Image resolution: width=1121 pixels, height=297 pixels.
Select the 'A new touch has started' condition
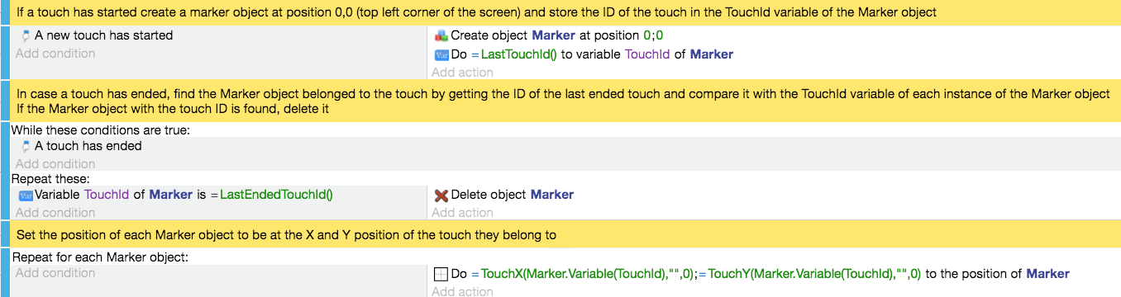96,36
